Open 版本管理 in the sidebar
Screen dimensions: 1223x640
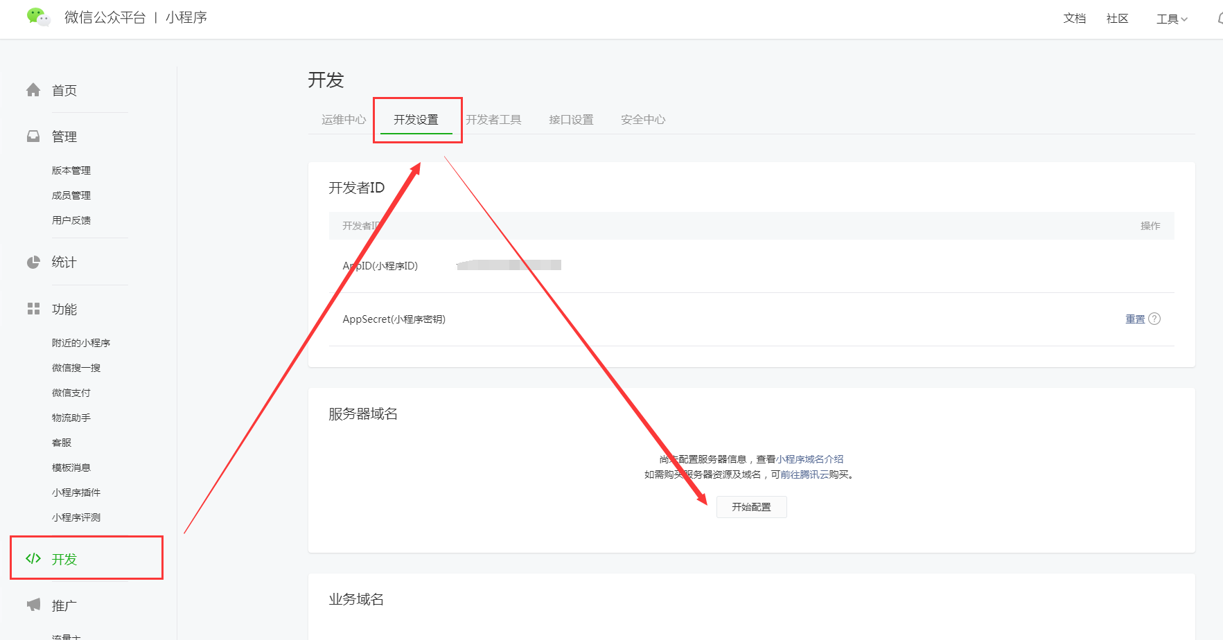(71, 170)
